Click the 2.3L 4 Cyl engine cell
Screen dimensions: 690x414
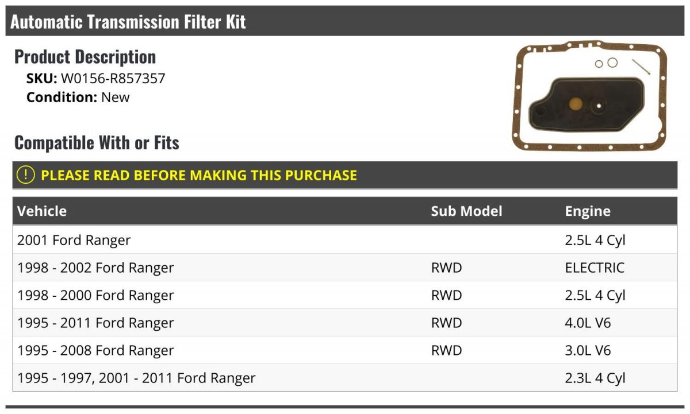click(x=595, y=378)
